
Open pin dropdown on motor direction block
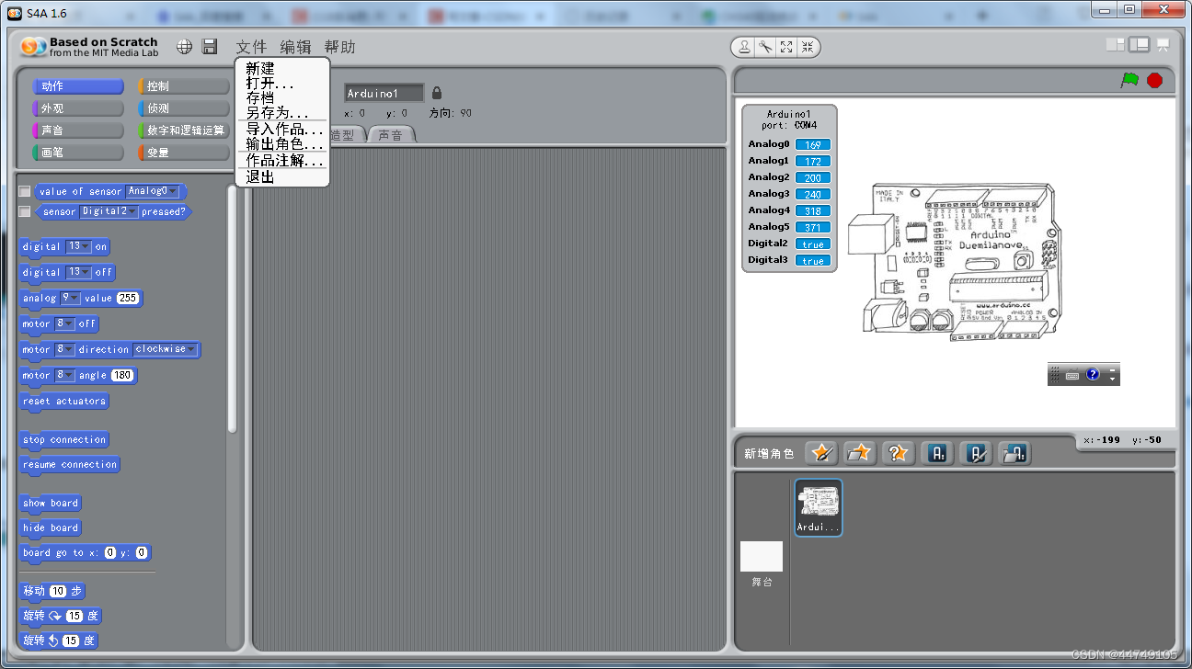pyautogui.click(x=64, y=349)
